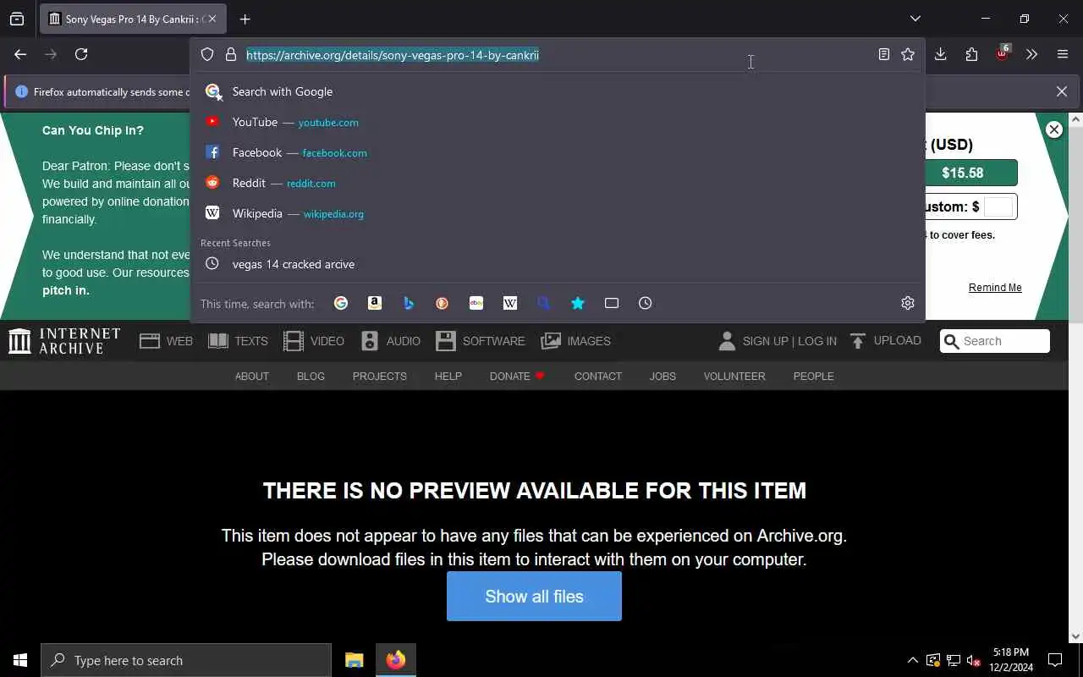Click the Show all files button
The image size is (1083, 677).
534,597
